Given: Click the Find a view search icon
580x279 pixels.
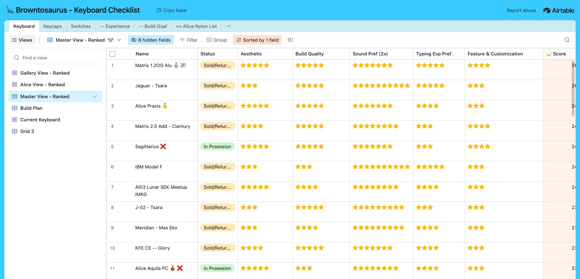Looking at the screenshot, I should click(17, 58).
